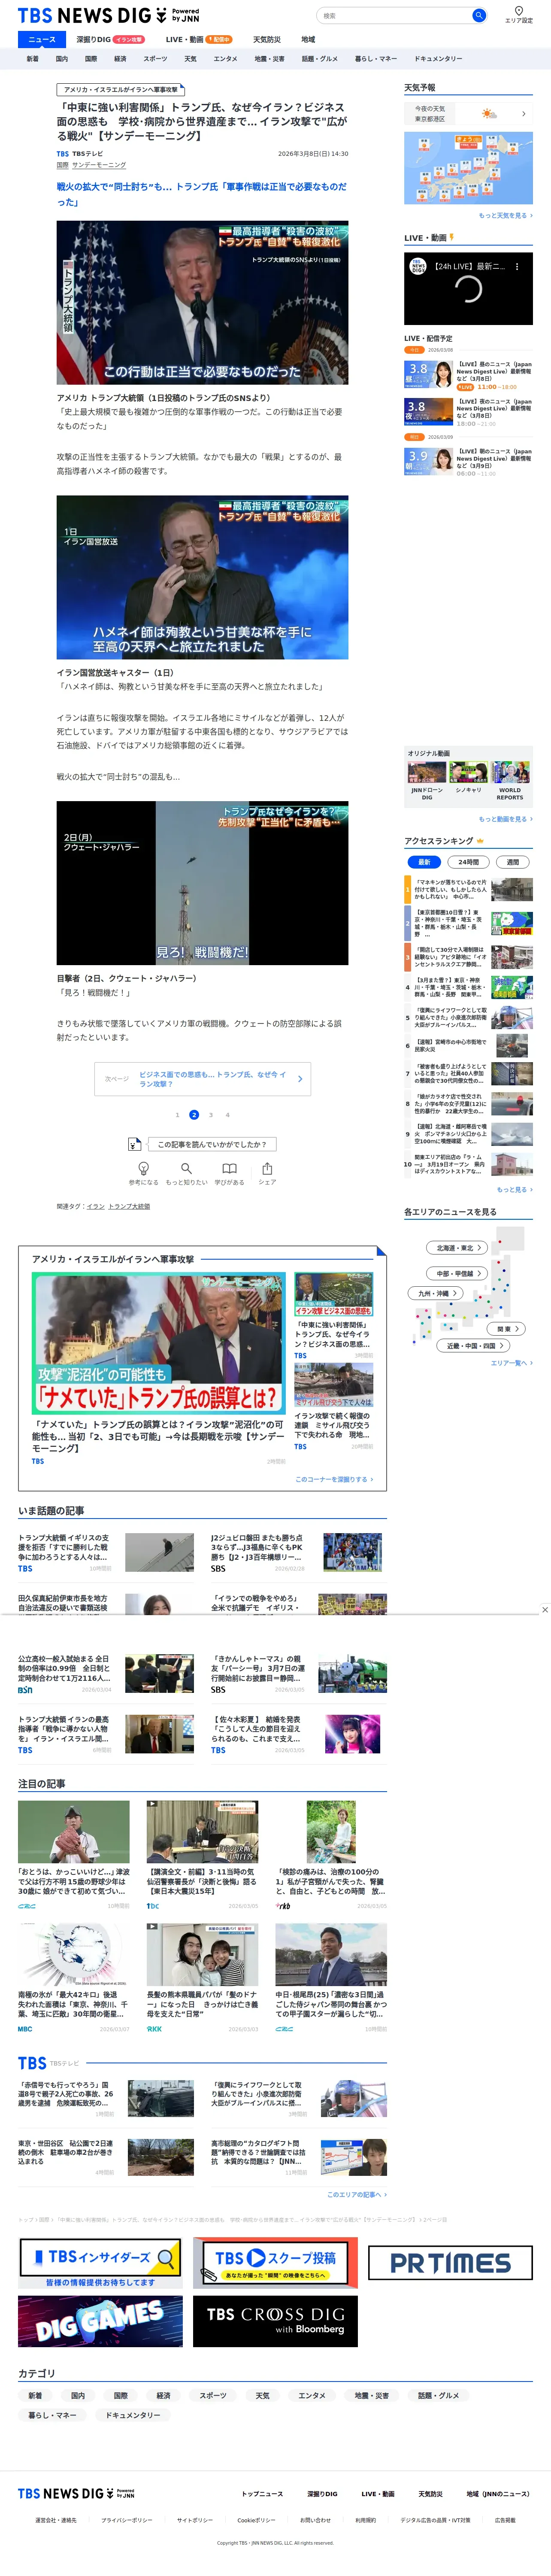
Task: Open the 近畿・中国・四国 area button
Action: (473, 1346)
